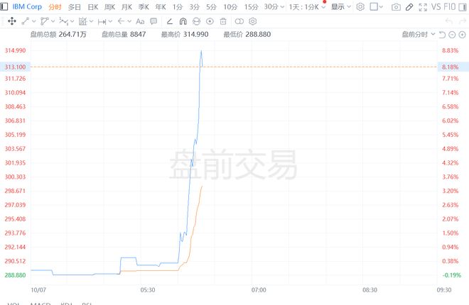The height and width of the screenshot is (305, 469).
Task: Redo the drawing action
Action: click(463, 21)
